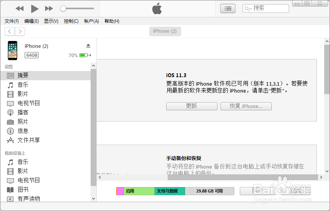Click the 电视节目 screen icon under 设置
Screen dimensions: 330x211
coord(10,103)
